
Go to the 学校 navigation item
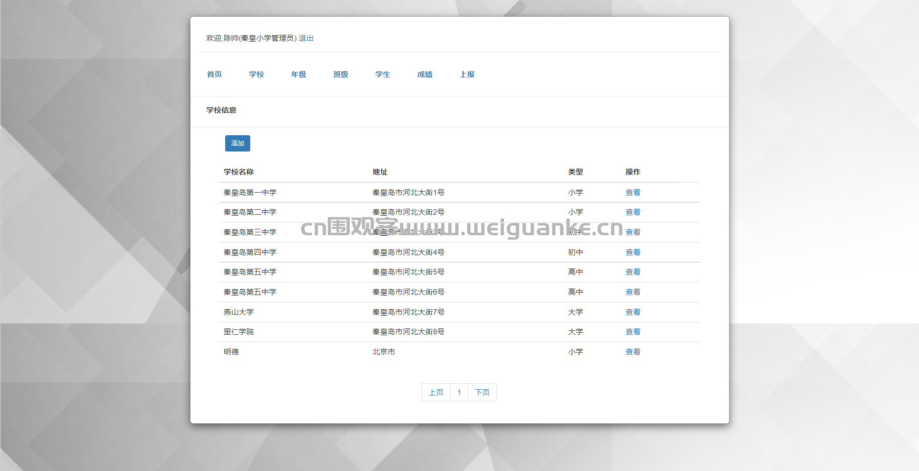pyautogui.click(x=257, y=74)
